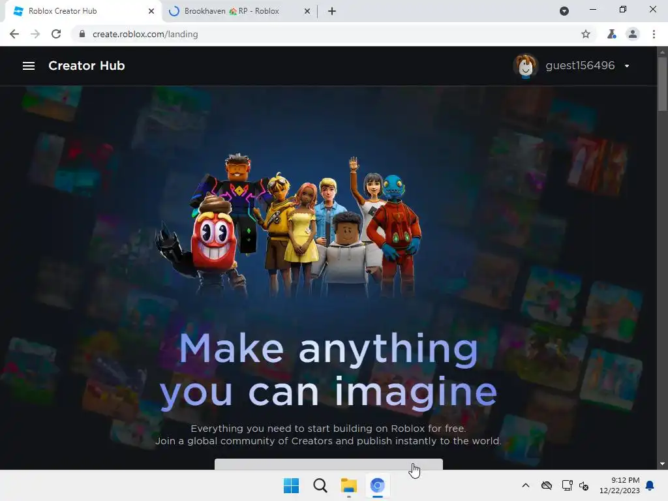Show hidden system tray icons
668x501 pixels.
(x=526, y=485)
